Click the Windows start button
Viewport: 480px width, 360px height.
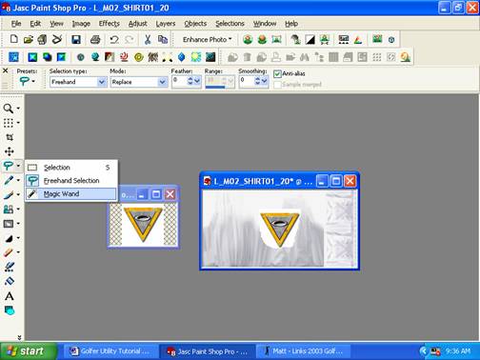(x=29, y=350)
